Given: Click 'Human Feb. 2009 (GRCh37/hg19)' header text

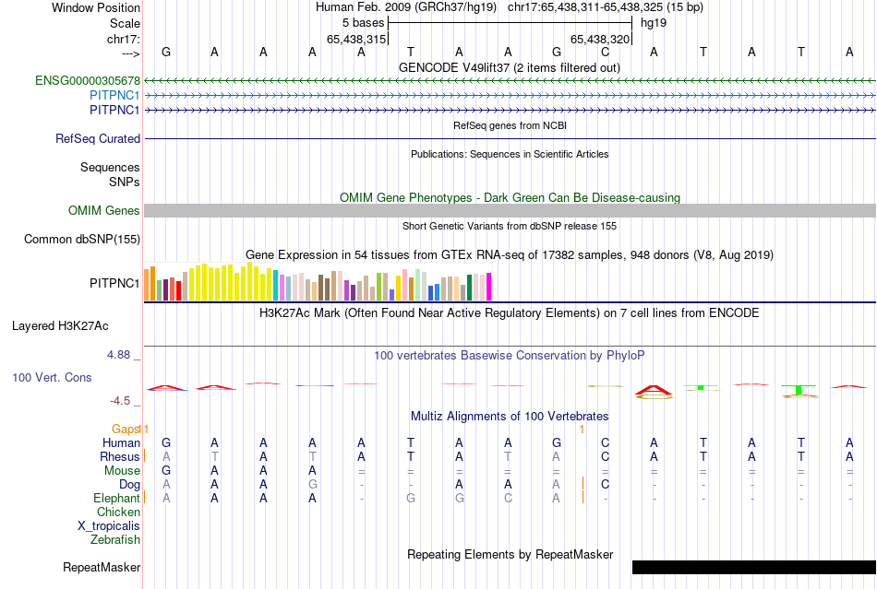Looking at the screenshot, I should pos(406,7).
